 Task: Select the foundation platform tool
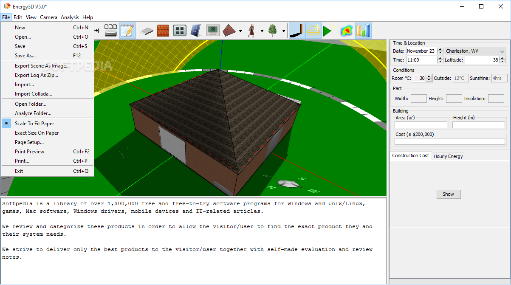coord(147,30)
